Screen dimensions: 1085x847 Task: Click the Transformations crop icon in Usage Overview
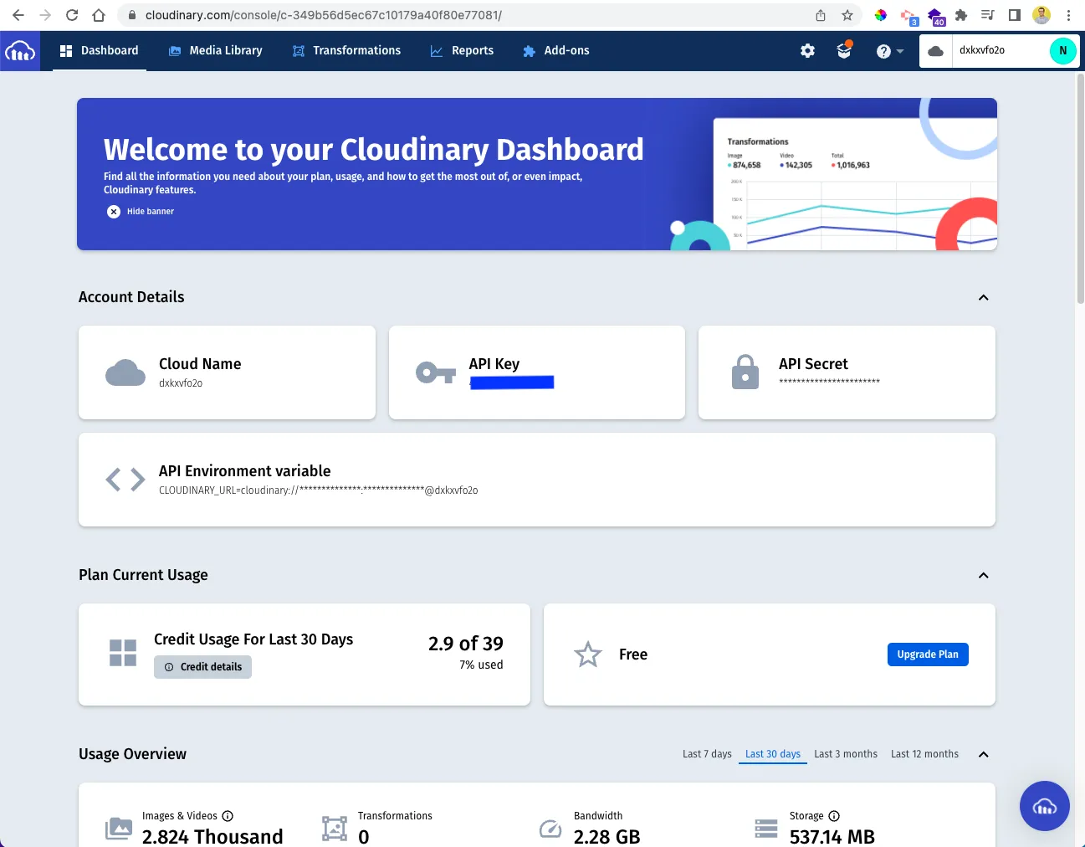[x=335, y=829]
